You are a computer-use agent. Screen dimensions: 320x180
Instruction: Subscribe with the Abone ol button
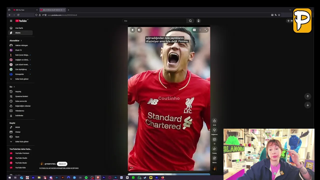pyautogui.click(x=62, y=164)
